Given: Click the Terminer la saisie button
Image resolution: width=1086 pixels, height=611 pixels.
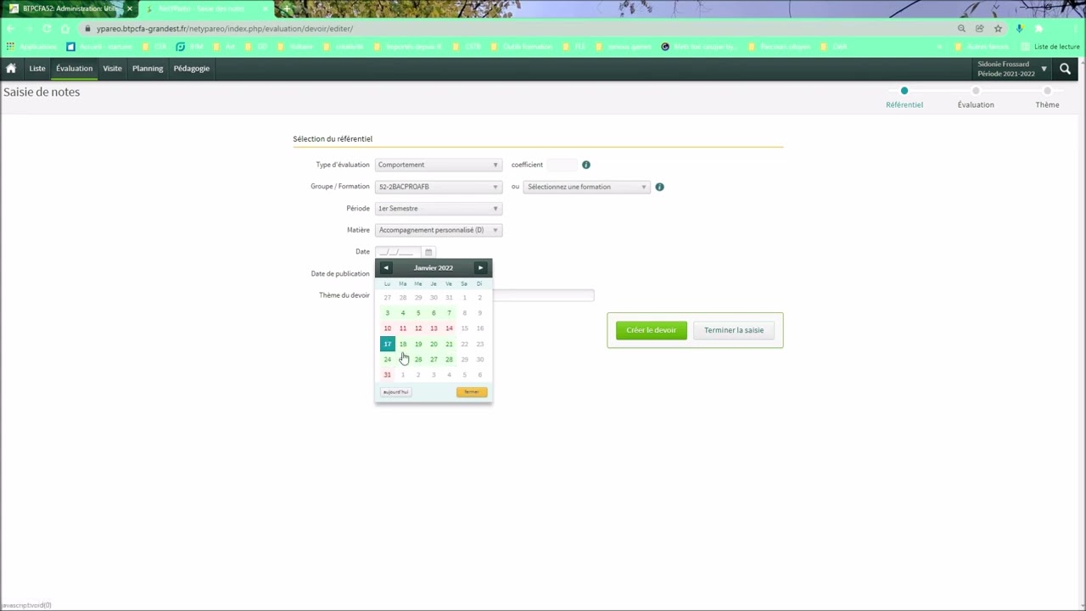Looking at the screenshot, I should pyautogui.click(x=734, y=330).
